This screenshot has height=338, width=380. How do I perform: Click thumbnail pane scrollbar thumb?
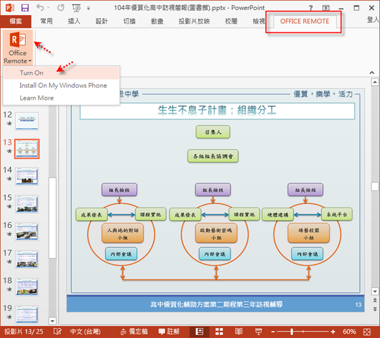[x=52, y=218]
